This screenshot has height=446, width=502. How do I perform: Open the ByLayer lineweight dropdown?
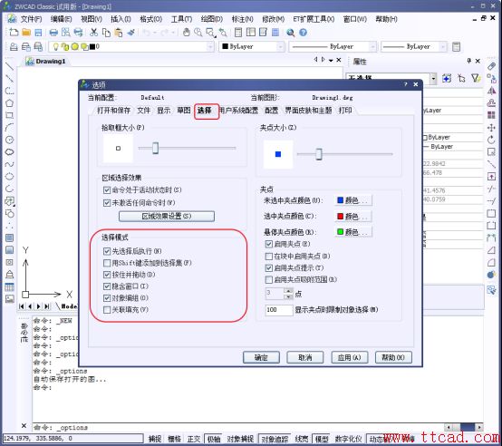click(x=443, y=47)
